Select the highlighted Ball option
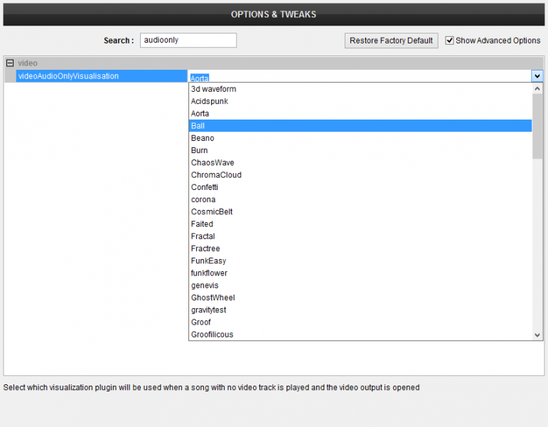 360,126
